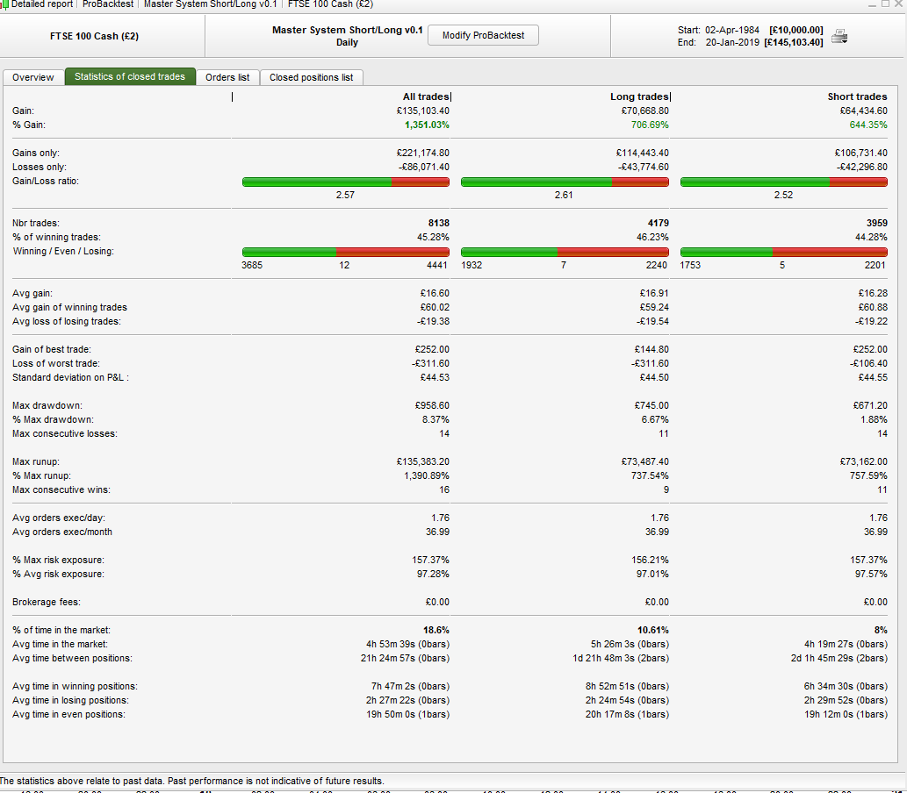Click the Short trades Winning/Even/Losing bar
The image size is (907, 793).
[784, 252]
